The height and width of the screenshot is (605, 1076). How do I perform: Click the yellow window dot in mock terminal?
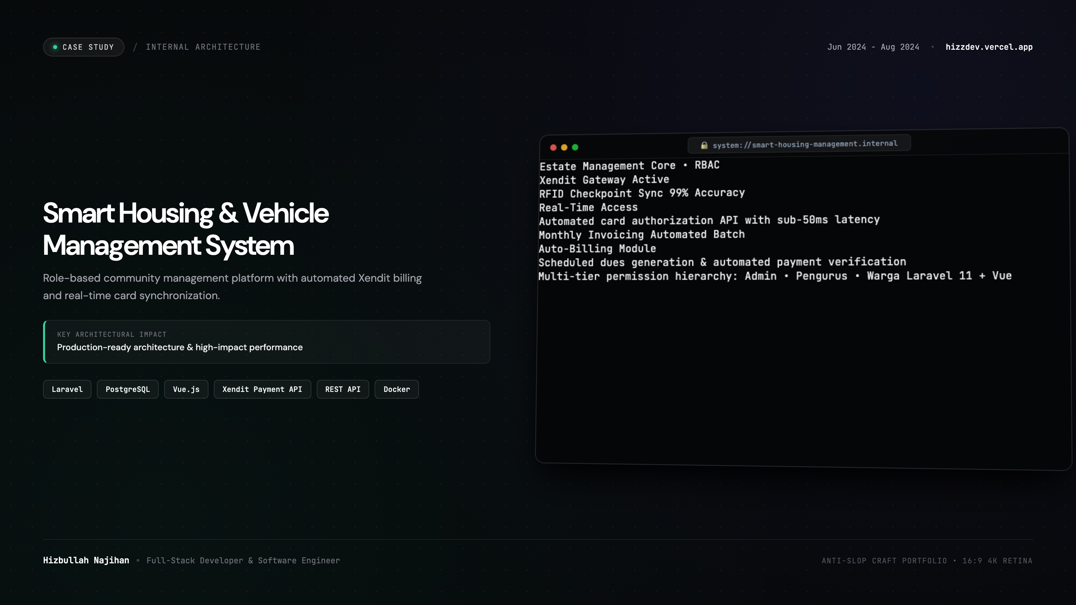pos(564,148)
